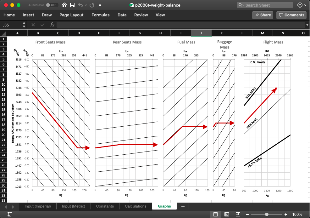Click the 100% zoom level text
Screen dimensions: 310x218
point(297,215)
